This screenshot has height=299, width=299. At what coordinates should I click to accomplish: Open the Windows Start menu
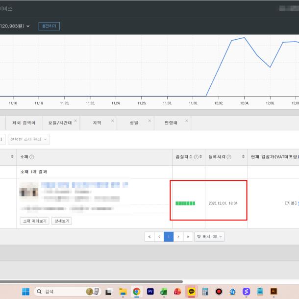tap(25, 291)
